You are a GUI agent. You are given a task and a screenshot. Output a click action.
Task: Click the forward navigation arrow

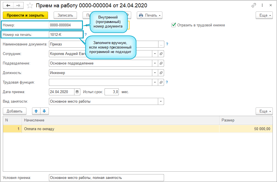pyautogui.click(x=18, y=5)
